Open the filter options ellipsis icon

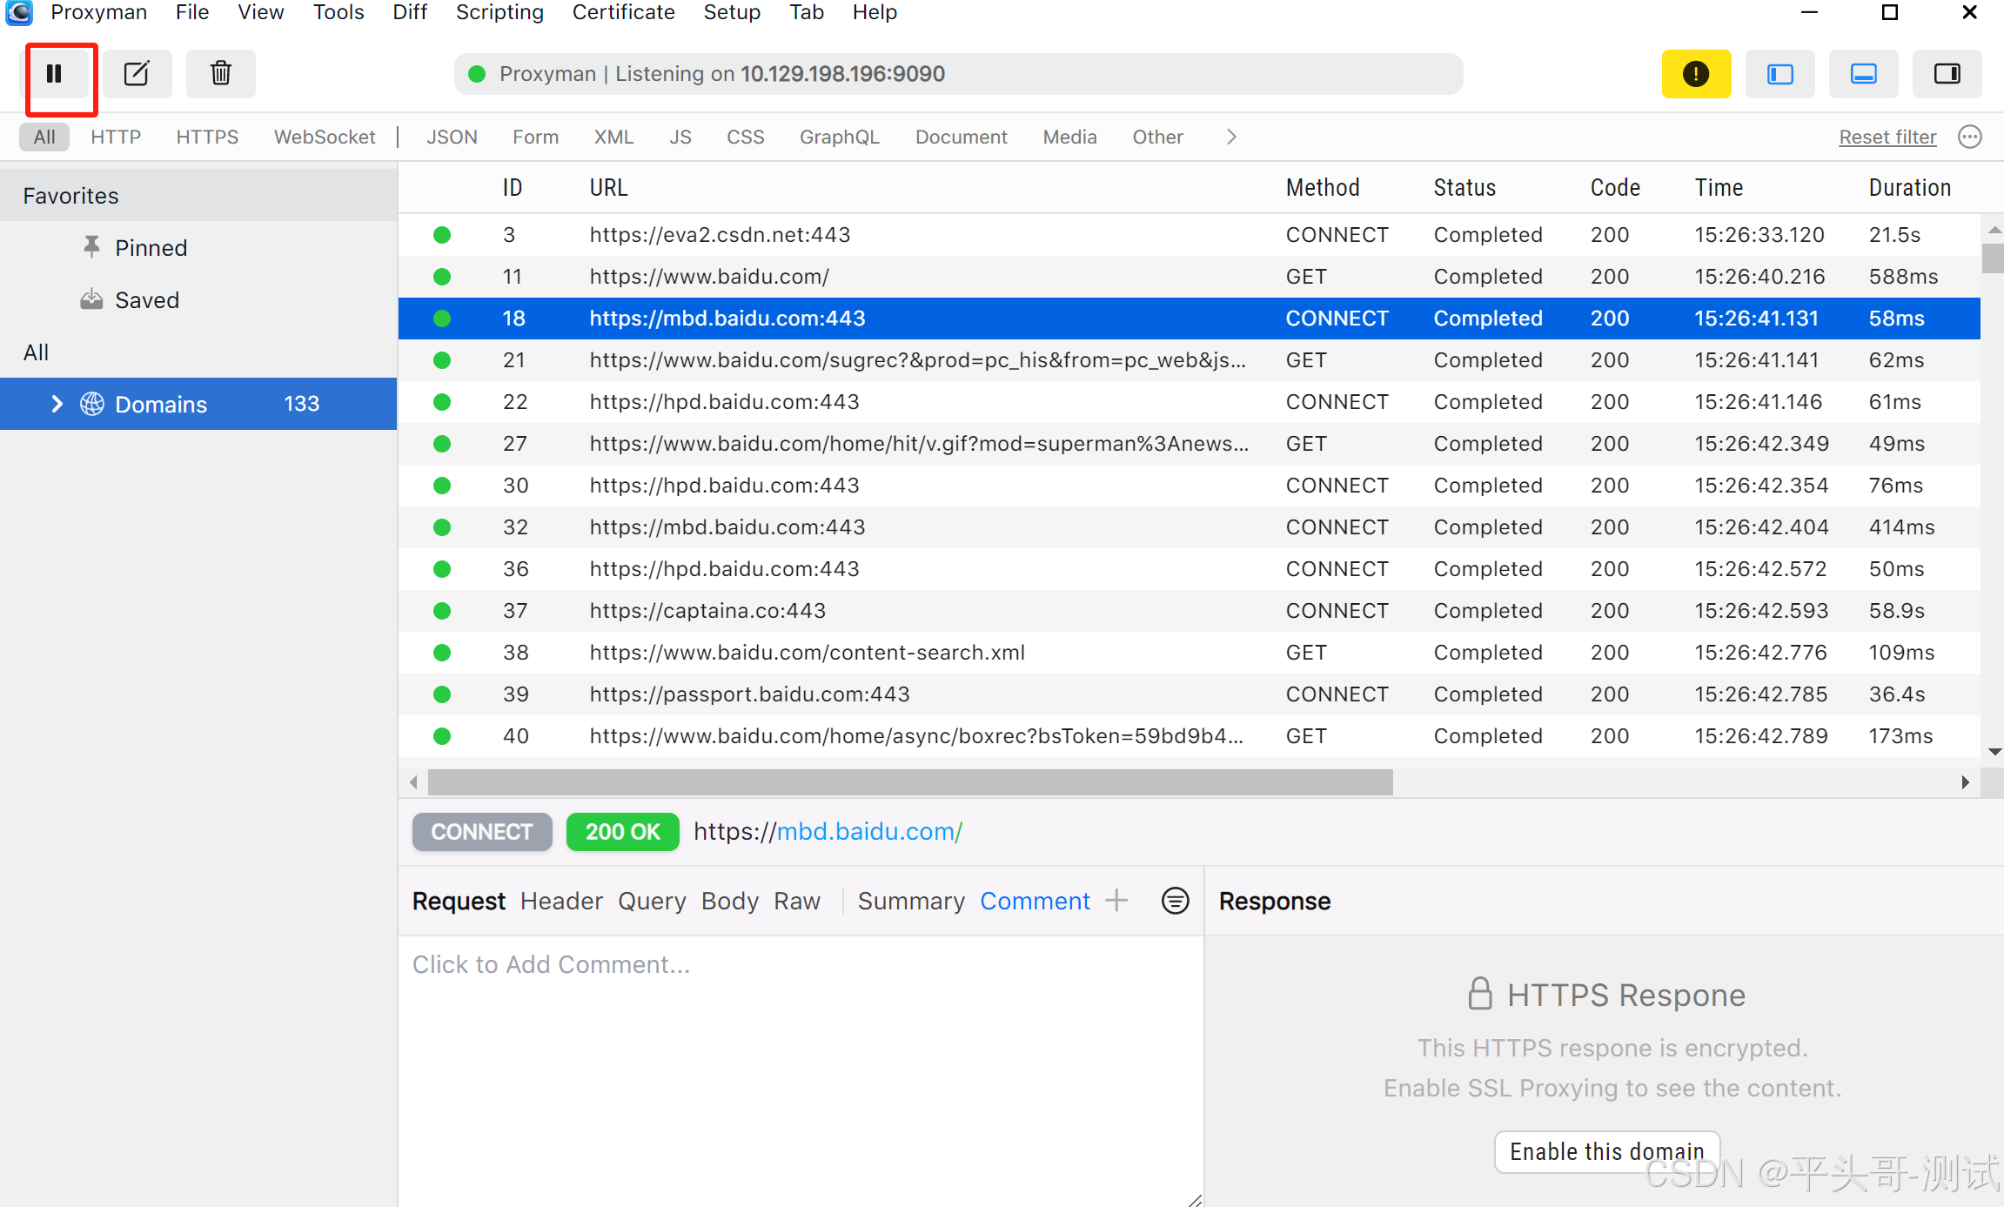point(1970,137)
